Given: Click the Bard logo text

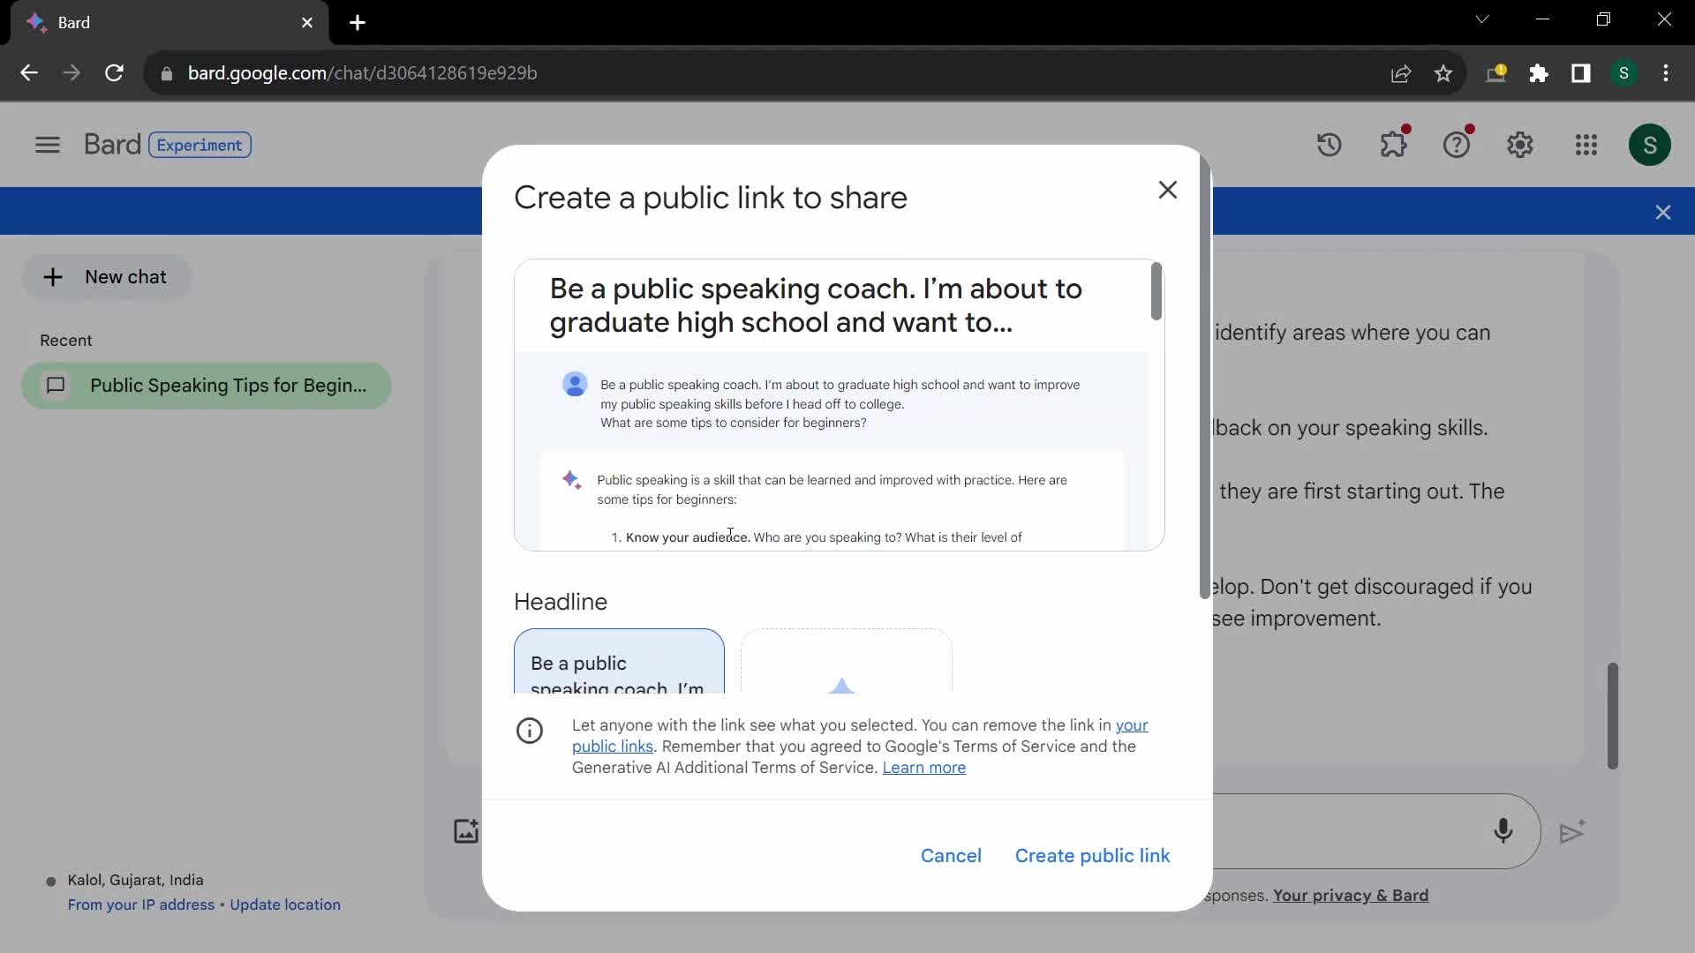Looking at the screenshot, I should click(112, 145).
